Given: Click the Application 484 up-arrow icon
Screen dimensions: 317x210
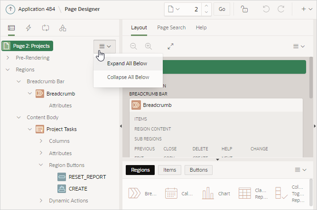Looking at the screenshot, I should click(x=10, y=9).
